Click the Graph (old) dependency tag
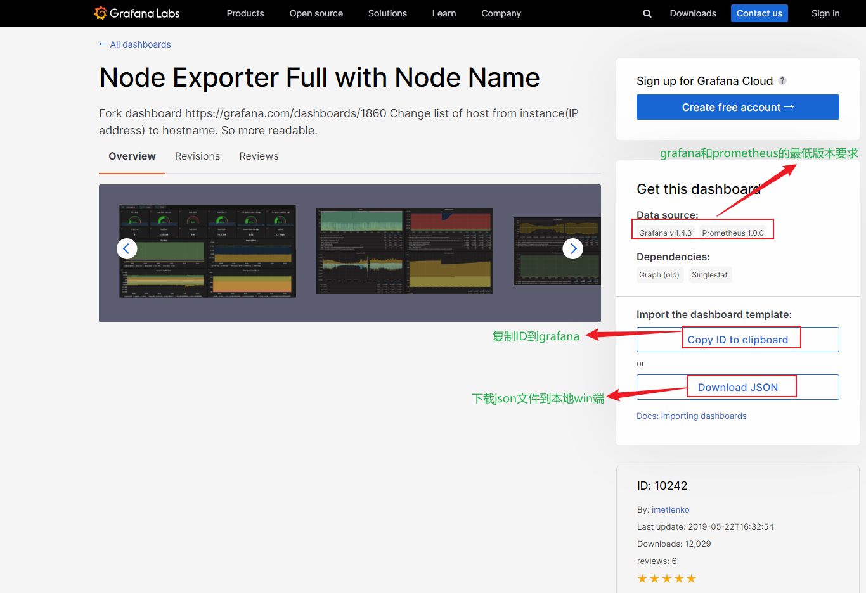This screenshot has height=593, width=866. (659, 275)
